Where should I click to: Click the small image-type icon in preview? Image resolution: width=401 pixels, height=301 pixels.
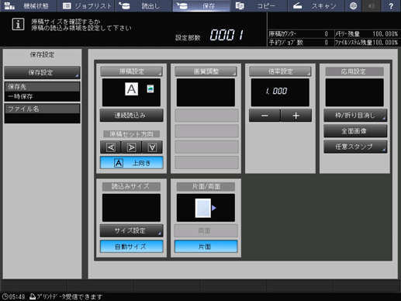coord(150,88)
